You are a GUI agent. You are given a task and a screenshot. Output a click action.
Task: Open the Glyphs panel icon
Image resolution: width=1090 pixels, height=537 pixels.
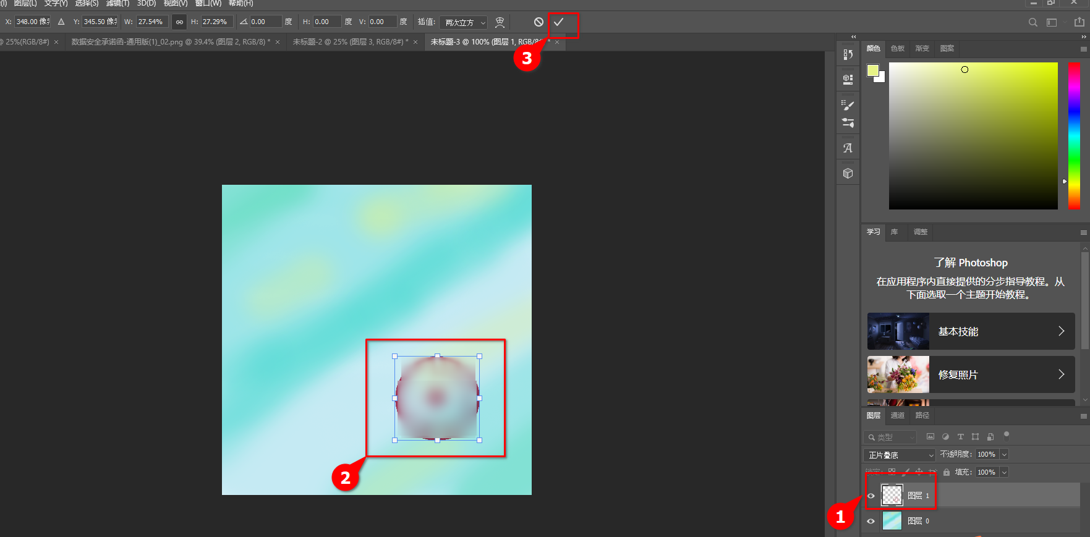click(x=848, y=148)
